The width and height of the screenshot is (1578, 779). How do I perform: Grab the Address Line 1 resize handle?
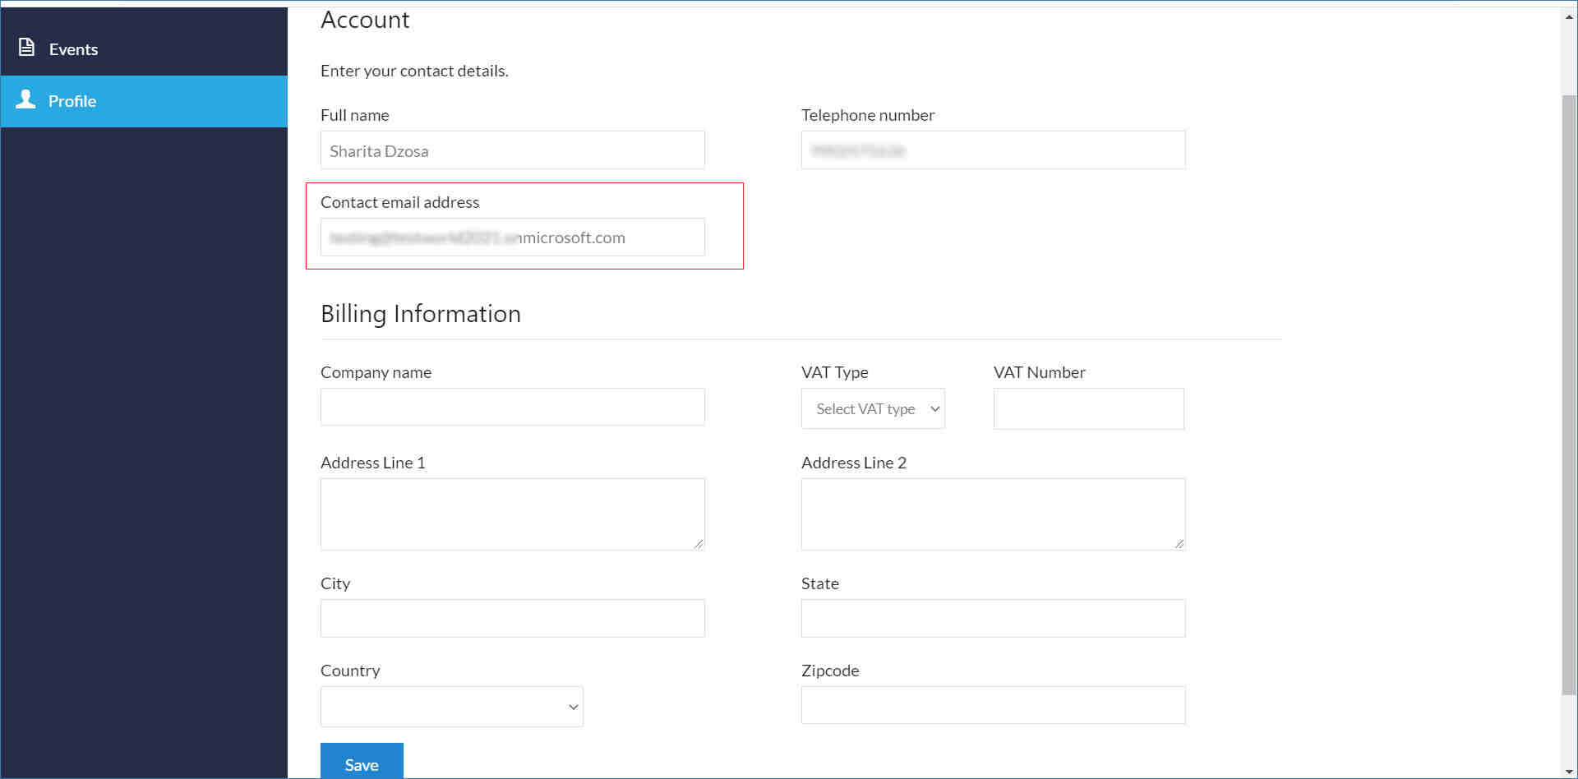[699, 544]
